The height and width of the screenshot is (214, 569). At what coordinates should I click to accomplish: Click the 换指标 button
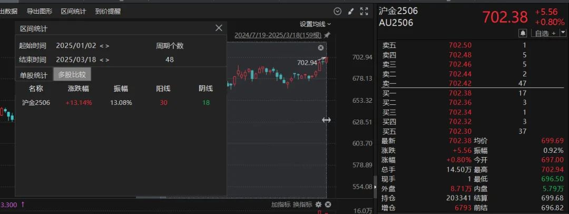302,204
